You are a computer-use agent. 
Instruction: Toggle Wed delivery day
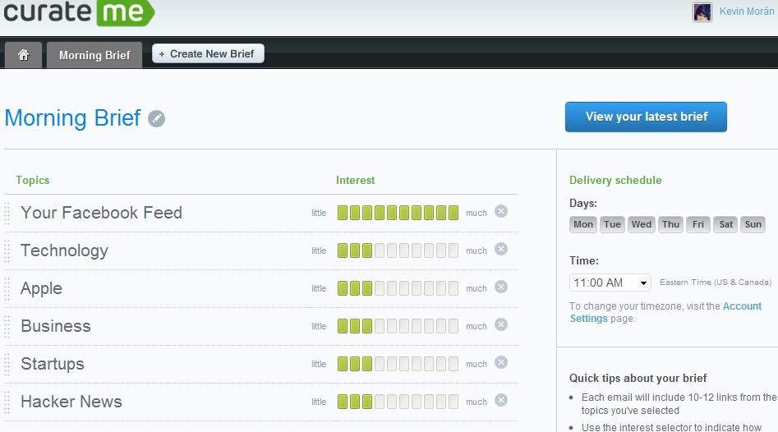point(642,224)
